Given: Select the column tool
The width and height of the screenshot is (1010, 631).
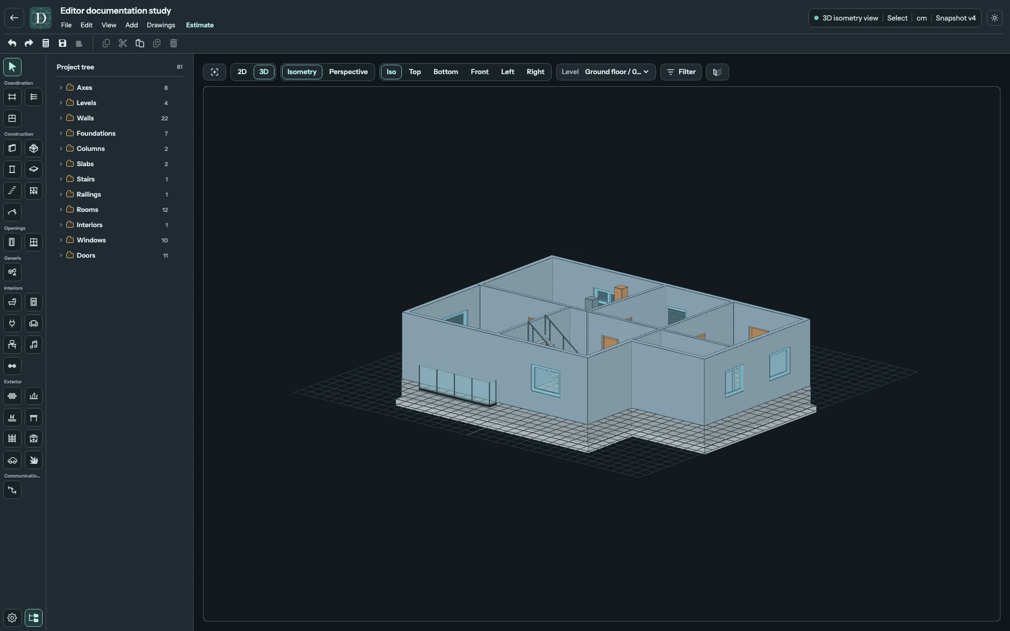Looking at the screenshot, I should (x=12, y=169).
